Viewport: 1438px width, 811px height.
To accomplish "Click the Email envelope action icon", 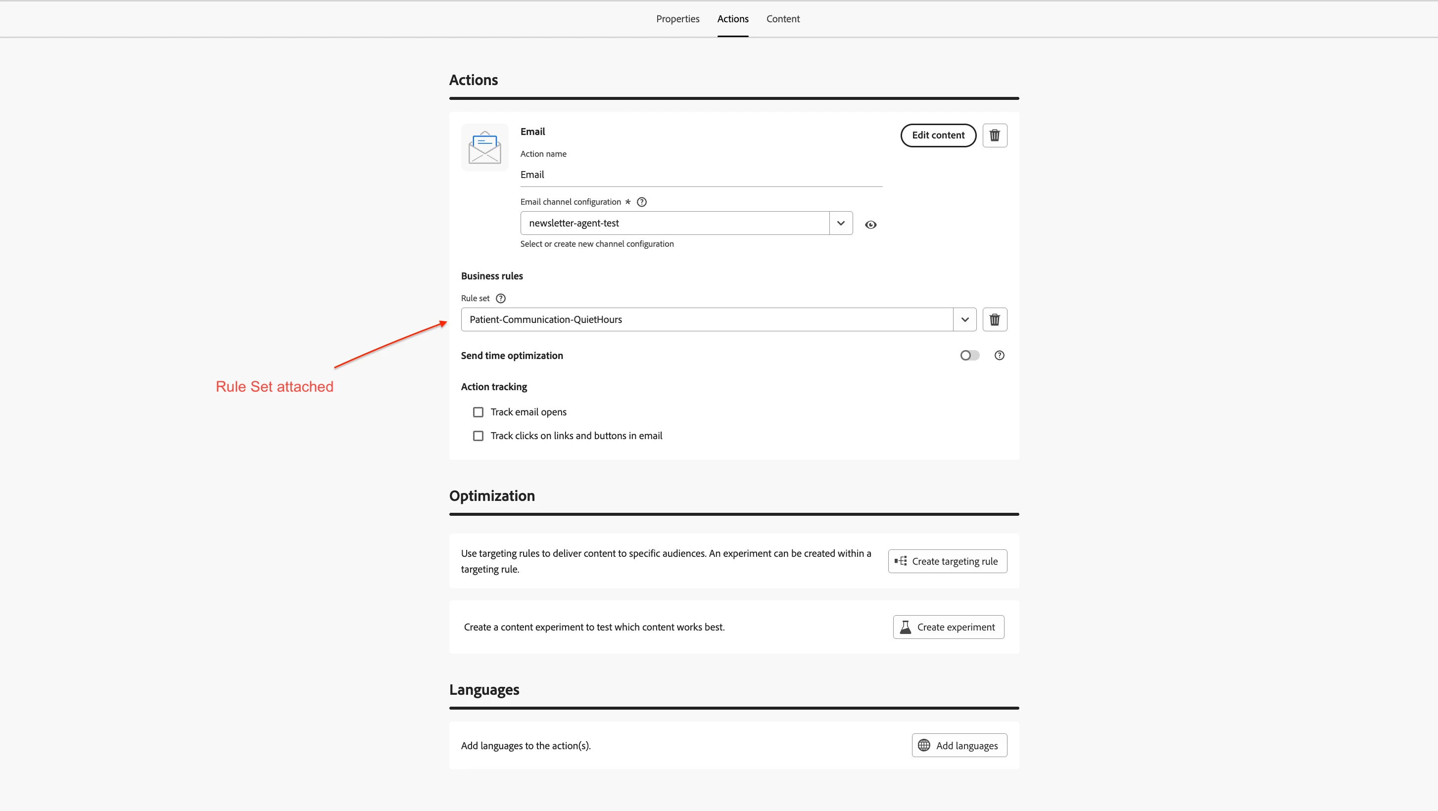I will (484, 147).
